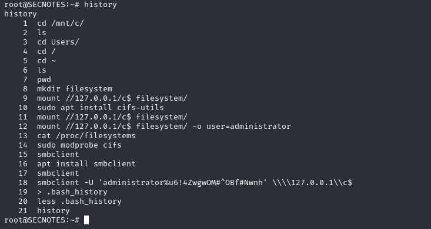Screen dimensions: 431x229
Task: Click 'sudo modprobe cifs' on line 14
Action: coord(79,145)
